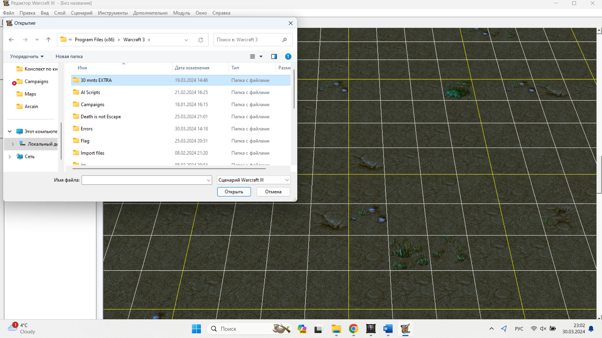Open the view options dropdown arrow

click(261, 56)
